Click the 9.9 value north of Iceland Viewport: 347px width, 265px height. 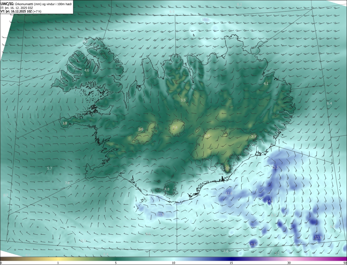(x=172, y=12)
